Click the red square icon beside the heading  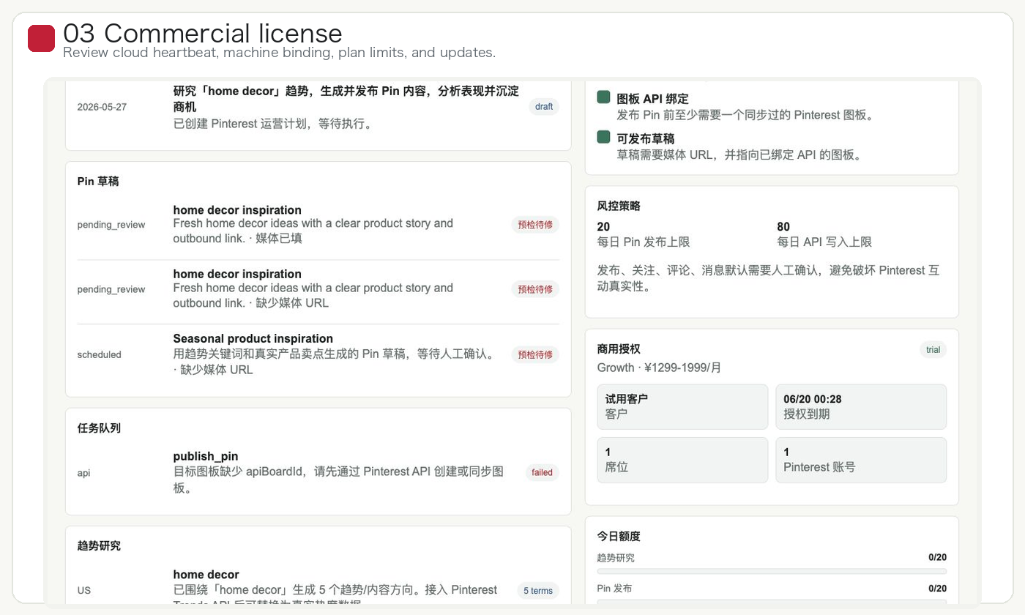pyautogui.click(x=42, y=39)
